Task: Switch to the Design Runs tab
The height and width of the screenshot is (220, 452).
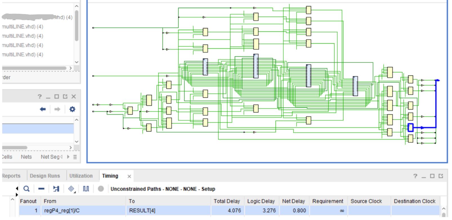Action: pos(45,176)
